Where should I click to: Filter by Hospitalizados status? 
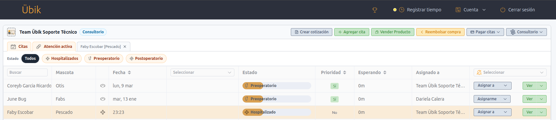[x=62, y=59]
